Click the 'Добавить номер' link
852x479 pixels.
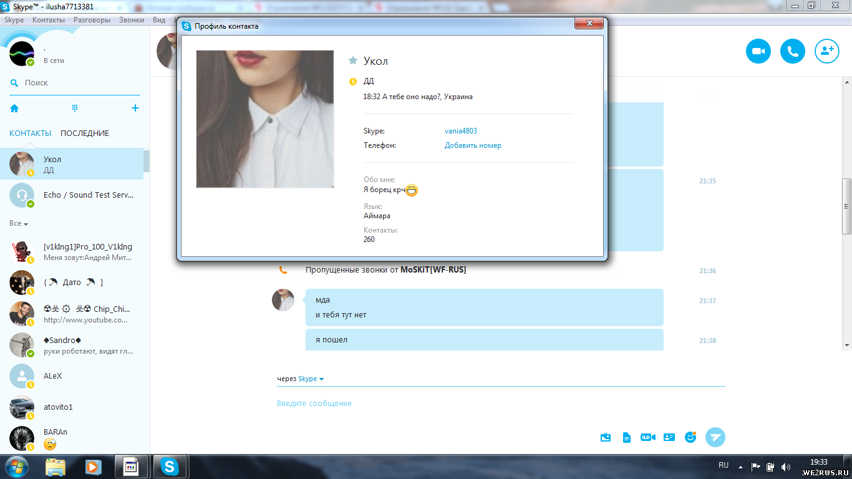click(473, 145)
